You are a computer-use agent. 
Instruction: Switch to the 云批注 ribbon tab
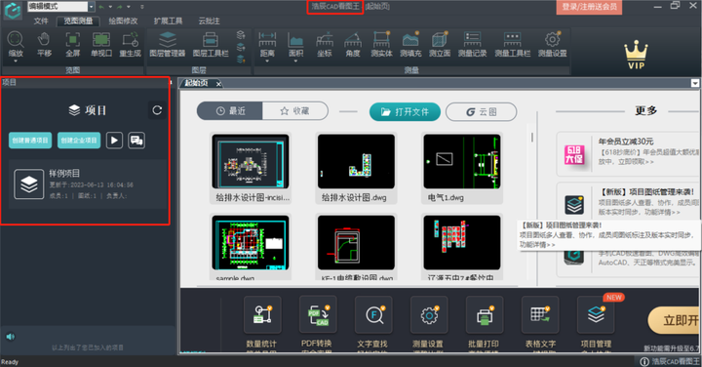[x=209, y=21]
